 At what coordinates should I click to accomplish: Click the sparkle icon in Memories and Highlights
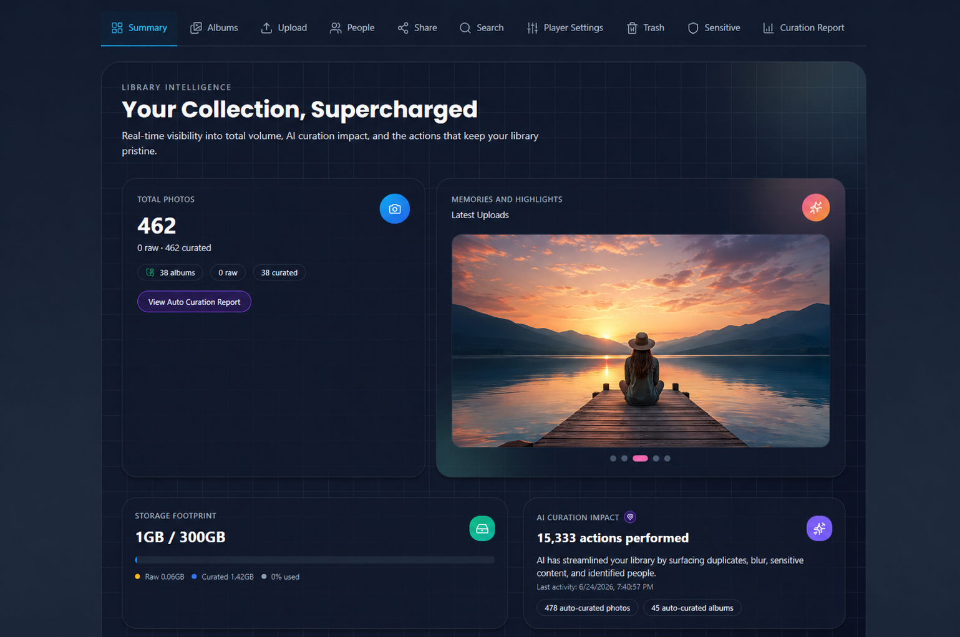click(815, 208)
